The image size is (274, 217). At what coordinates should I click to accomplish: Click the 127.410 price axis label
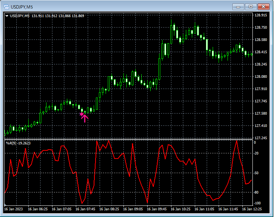(x=261, y=126)
